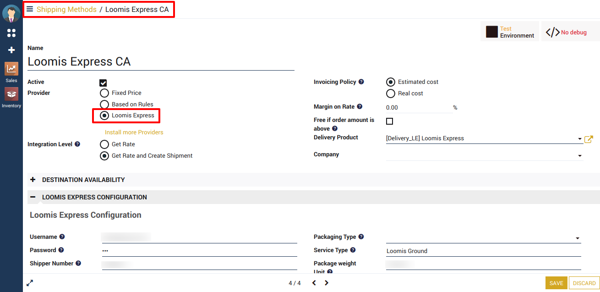The height and width of the screenshot is (292, 600).
Task: Select Real cost invoicing policy
Action: tap(391, 94)
